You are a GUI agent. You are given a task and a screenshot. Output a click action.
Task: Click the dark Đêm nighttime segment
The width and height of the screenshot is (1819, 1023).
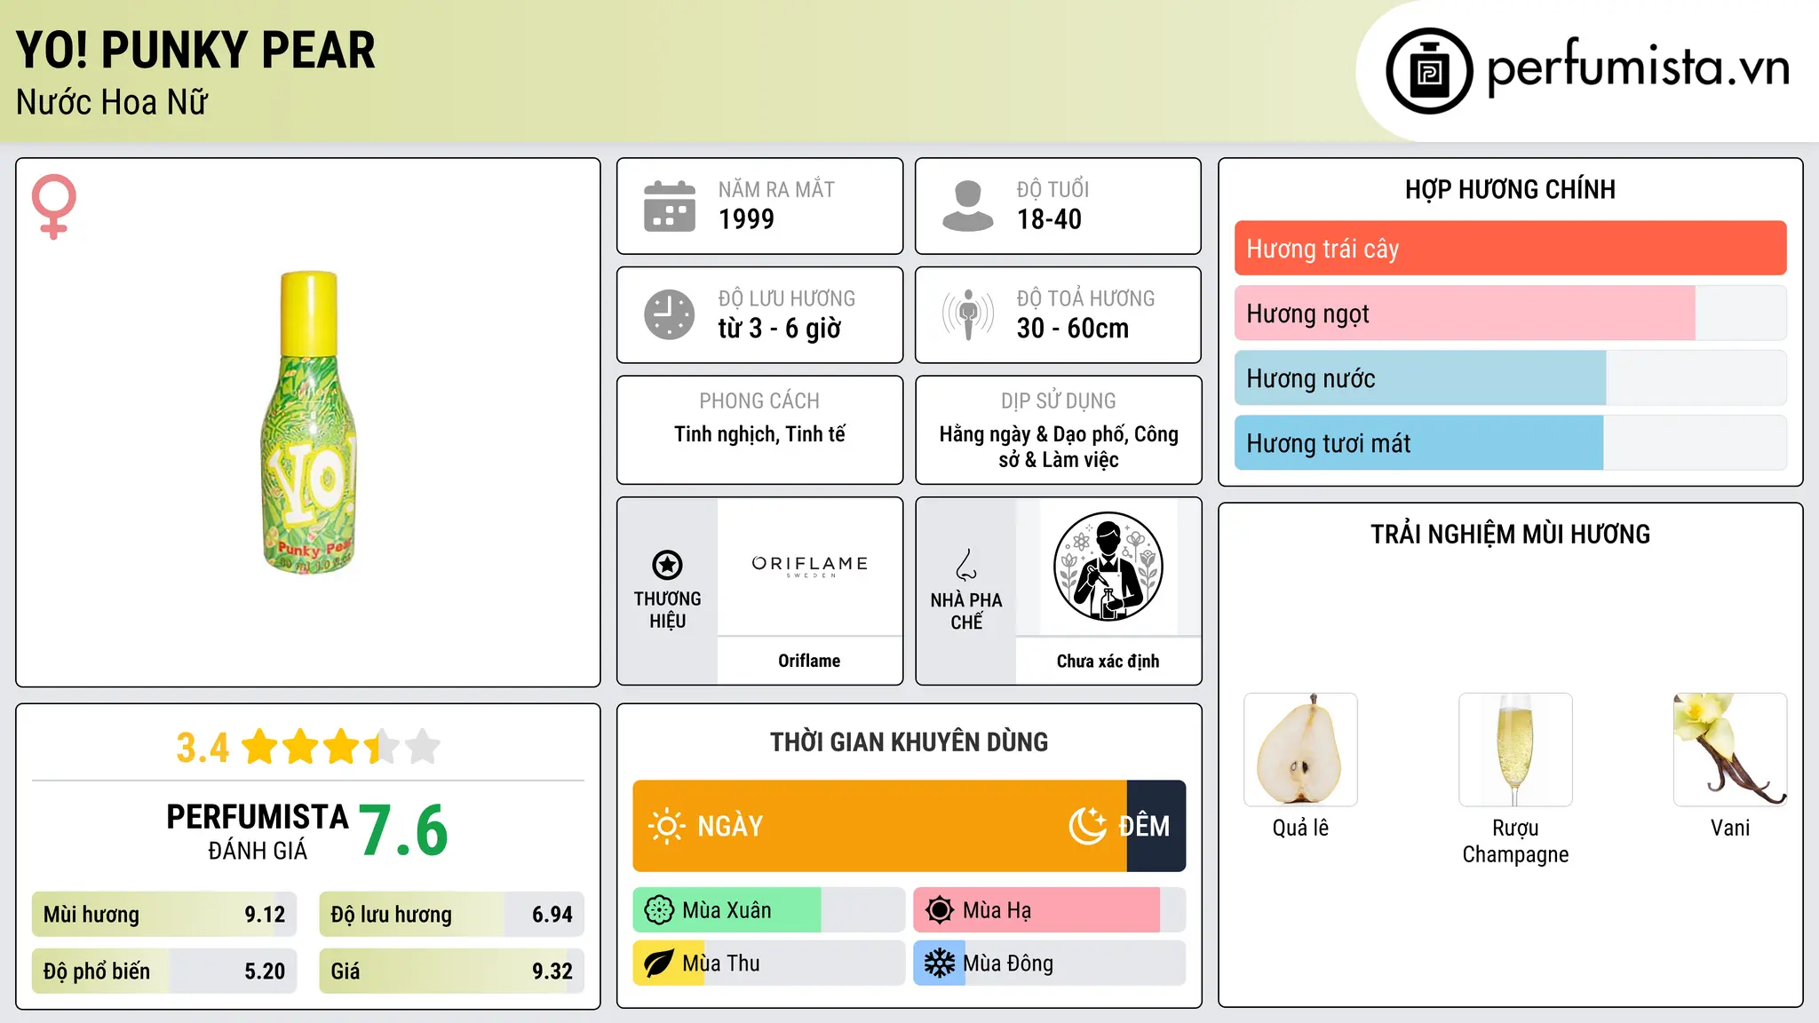[x=1156, y=826]
